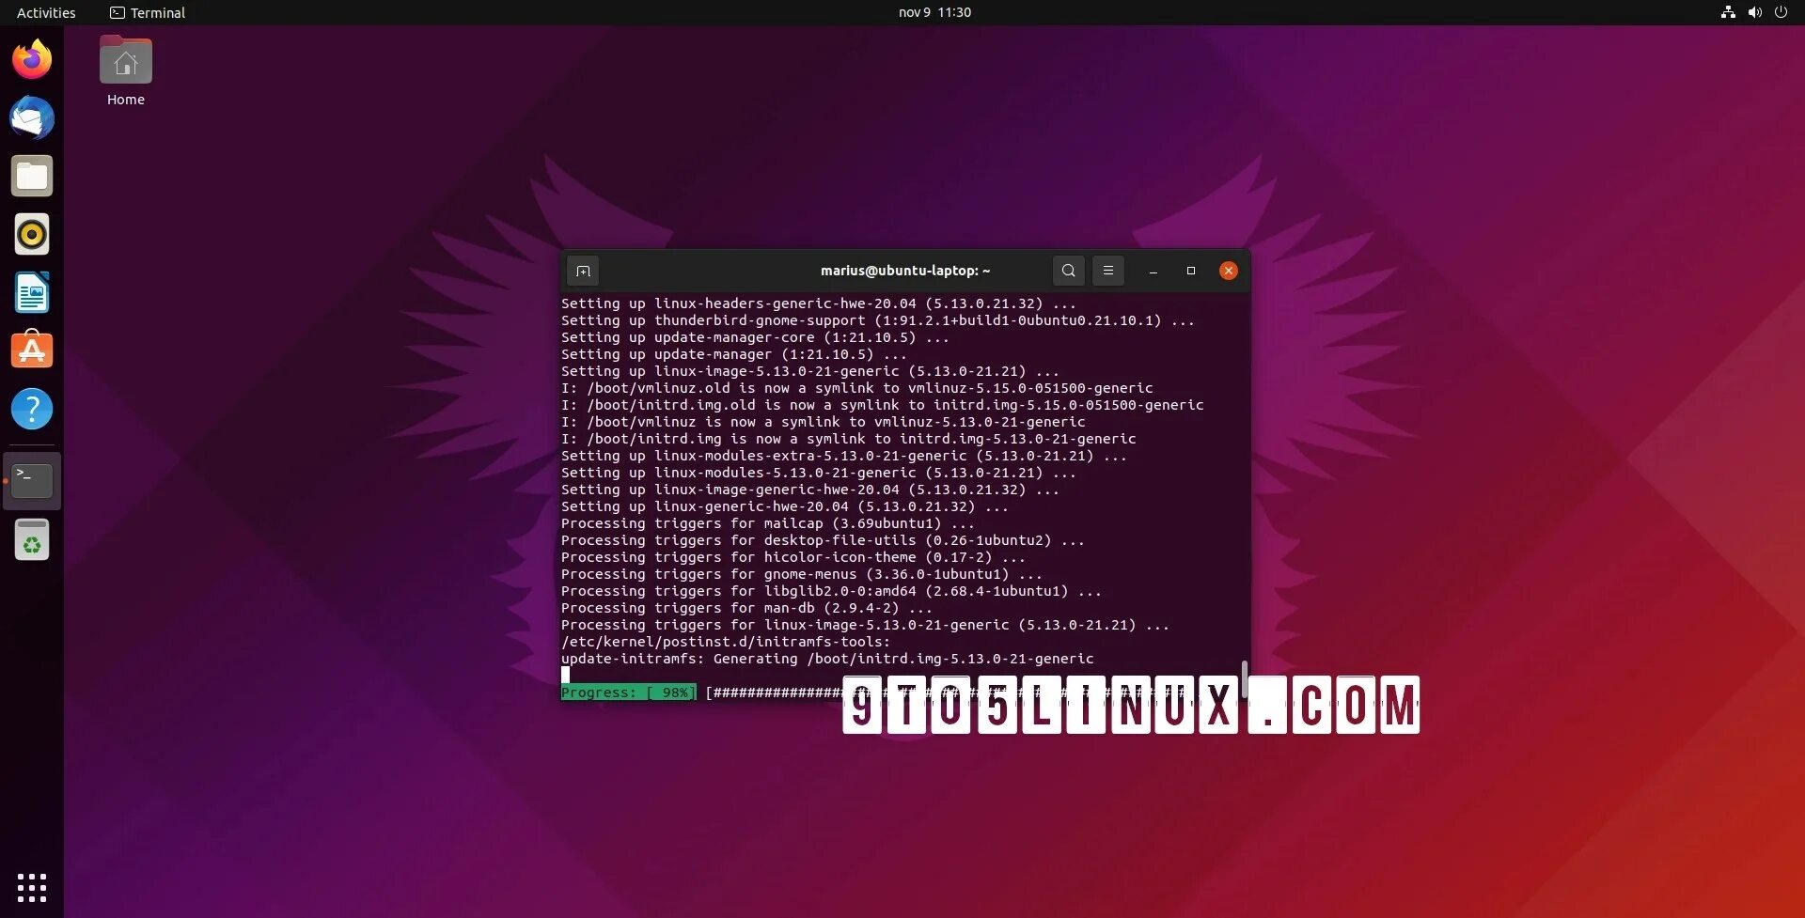The width and height of the screenshot is (1805, 918).
Task: Launch Thunderbird mail from the dock
Action: 32,117
